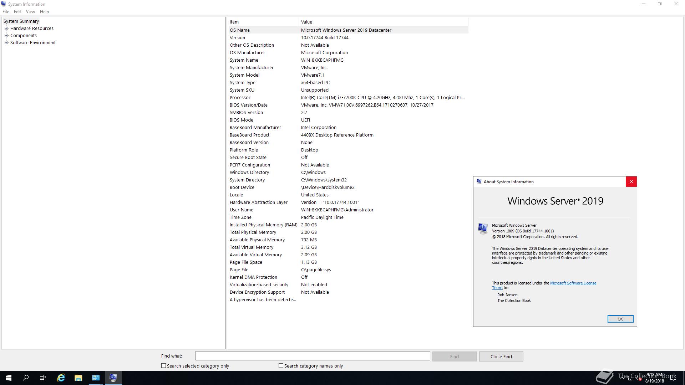The image size is (685, 385).
Task: Expand the Components node
Action: coord(6,35)
